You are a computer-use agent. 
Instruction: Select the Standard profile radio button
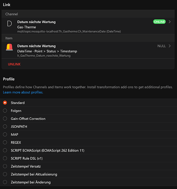[5, 103]
